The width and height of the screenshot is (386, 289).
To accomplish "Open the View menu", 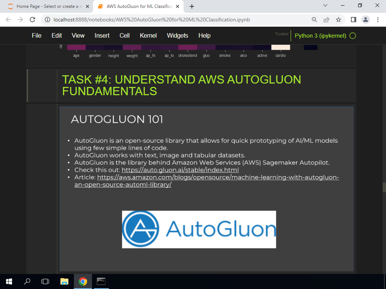I will click(78, 36).
